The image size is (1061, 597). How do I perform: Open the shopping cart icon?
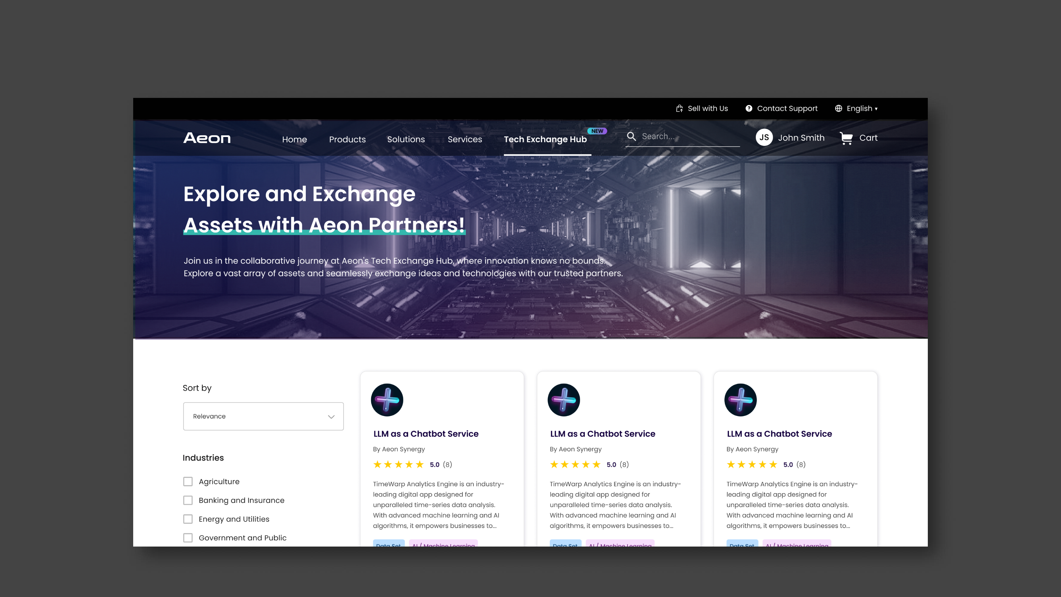(x=846, y=138)
